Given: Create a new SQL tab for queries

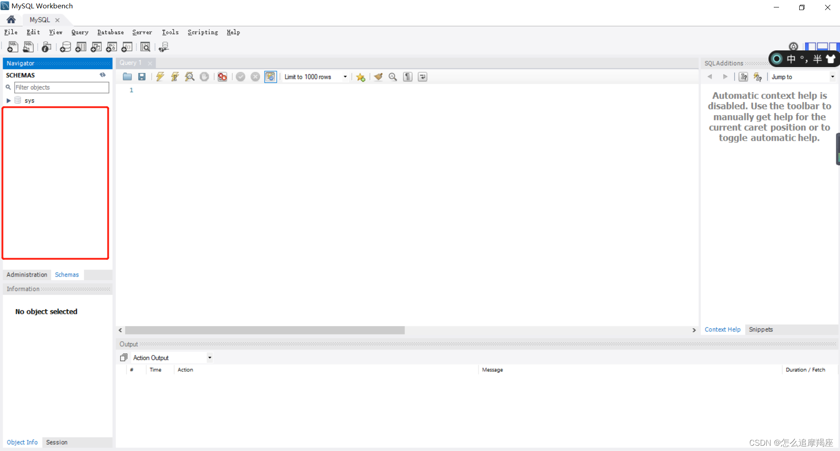Looking at the screenshot, I should [12, 47].
